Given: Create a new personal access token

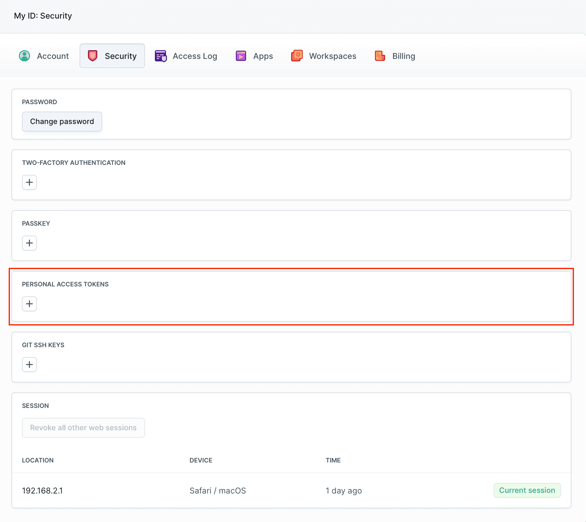Looking at the screenshot, I should tap(29, 304).
